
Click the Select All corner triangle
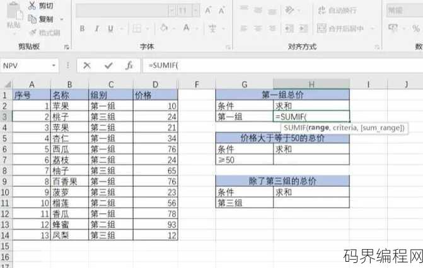point(7,84)
